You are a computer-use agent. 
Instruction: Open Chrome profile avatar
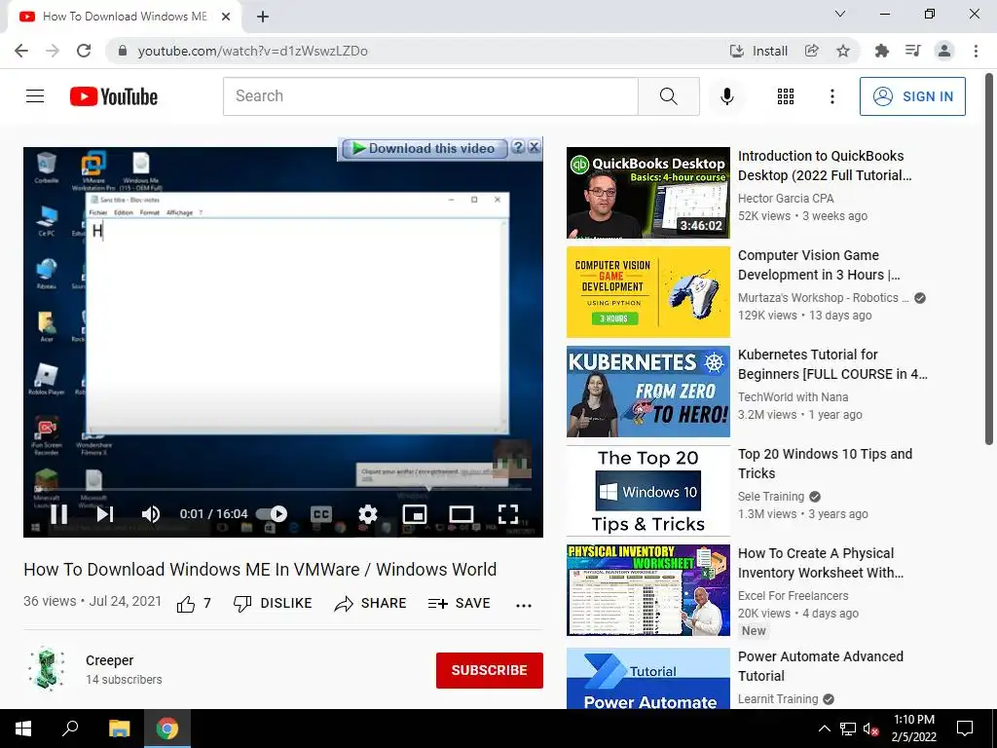click(x=944, y=51)
